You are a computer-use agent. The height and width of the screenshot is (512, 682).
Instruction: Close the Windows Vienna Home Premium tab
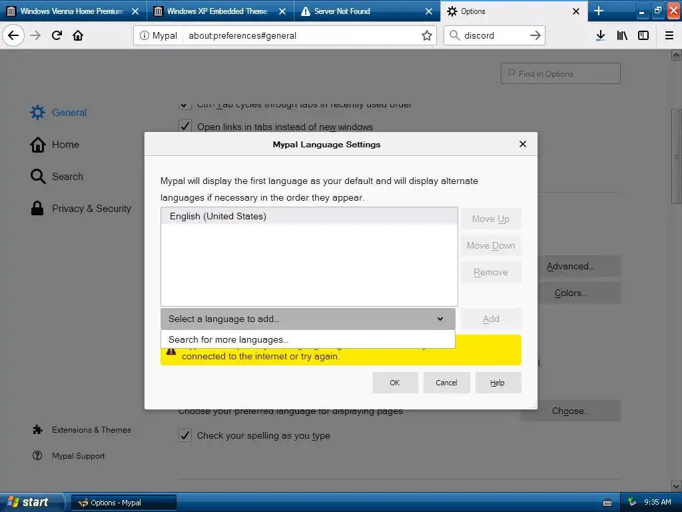tap(135, 11)
